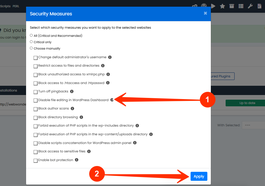This screenshot has height=186, width=265.
Task: Click the archive box icon in top toolbar
Action: 232,6
